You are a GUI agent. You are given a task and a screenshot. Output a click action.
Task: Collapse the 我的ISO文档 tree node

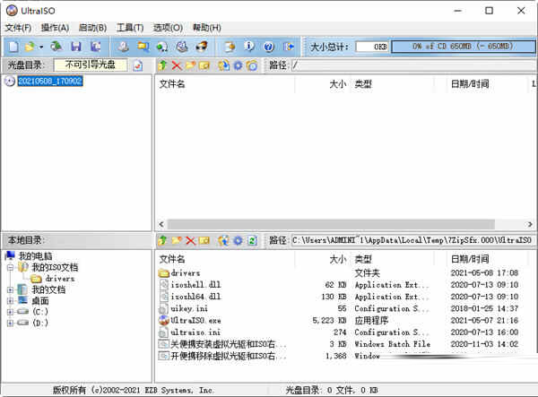[x=10, y=267]
